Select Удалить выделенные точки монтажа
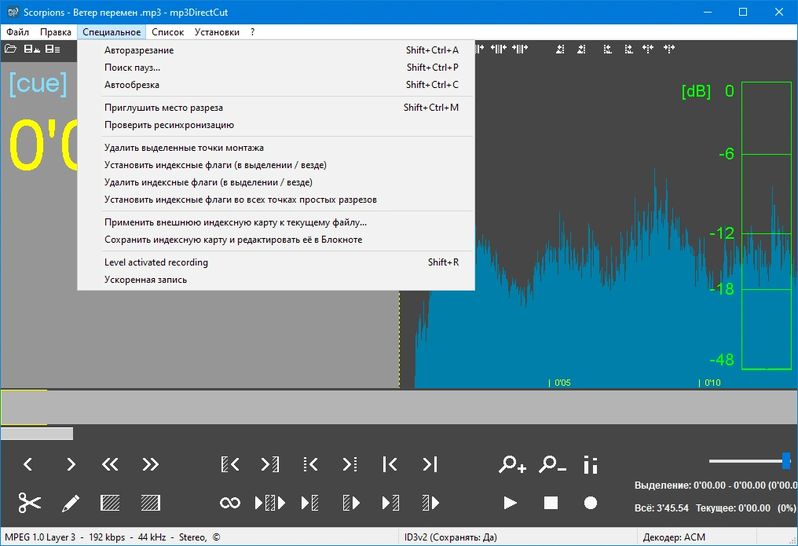Image resolution: width=798 pixels, height=546 pixels. click(276, 148)
